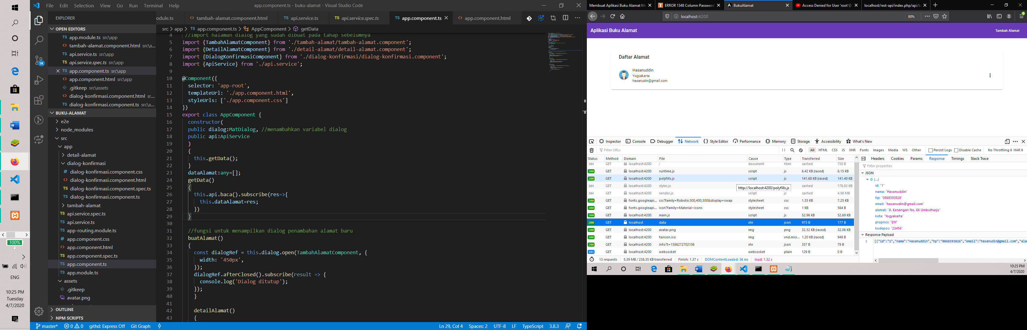Image resolution: width=1027 pixels, height=330 pixels.
Task: Click the Split Editor Right icon
Action: click(x=565, y=18)
